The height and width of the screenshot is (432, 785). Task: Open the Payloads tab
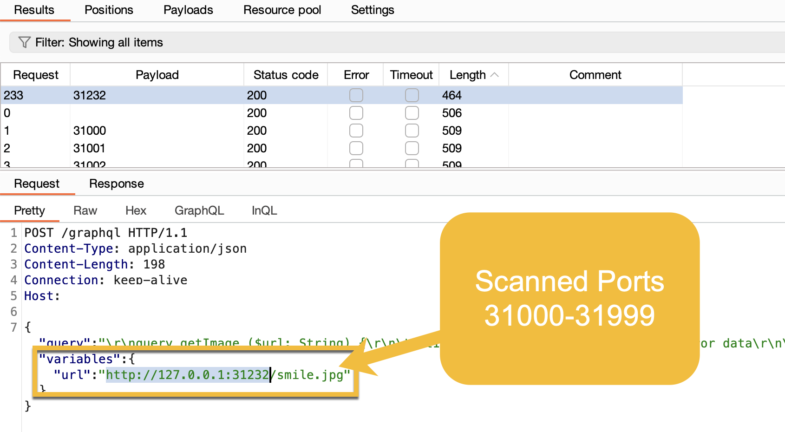point(188,10)
